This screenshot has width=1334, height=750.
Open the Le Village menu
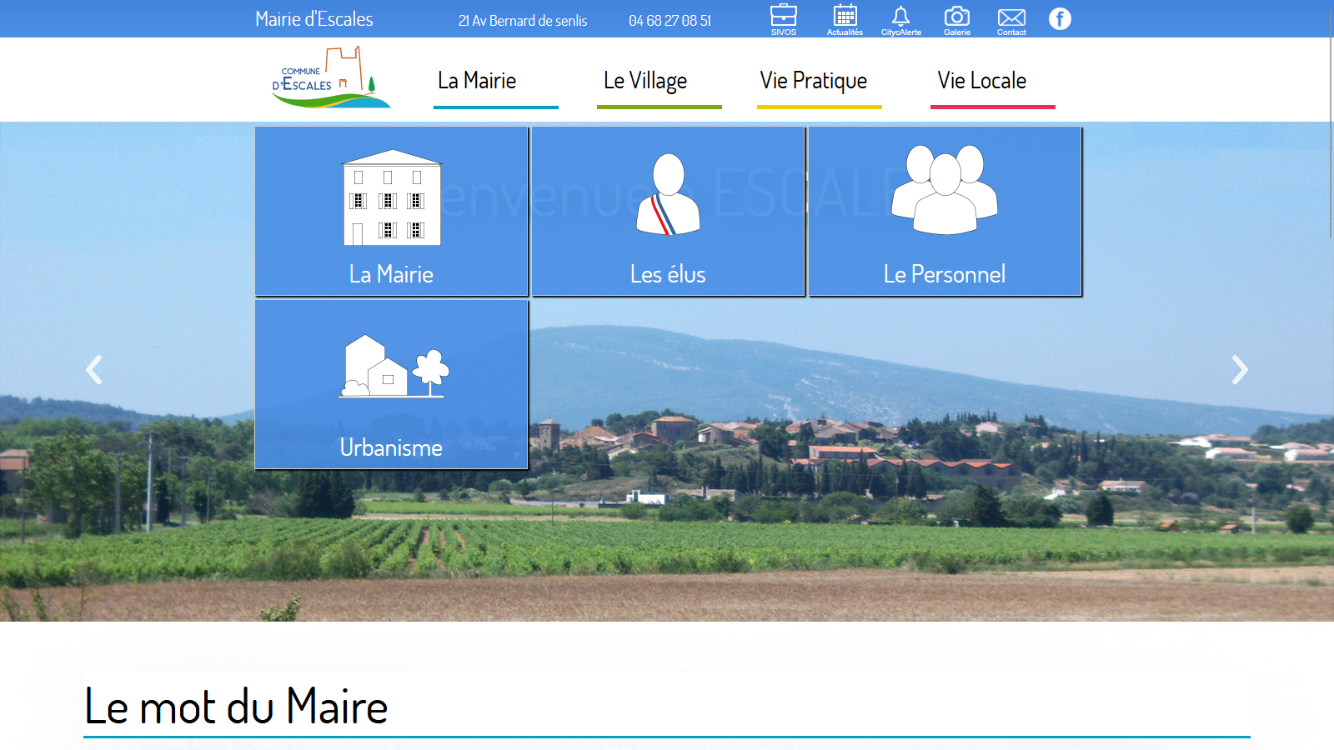tap(645, 81)
